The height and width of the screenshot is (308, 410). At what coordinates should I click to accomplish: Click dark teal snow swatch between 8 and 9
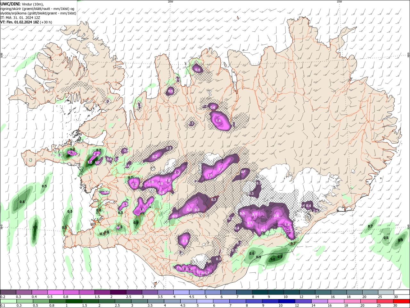260,292
